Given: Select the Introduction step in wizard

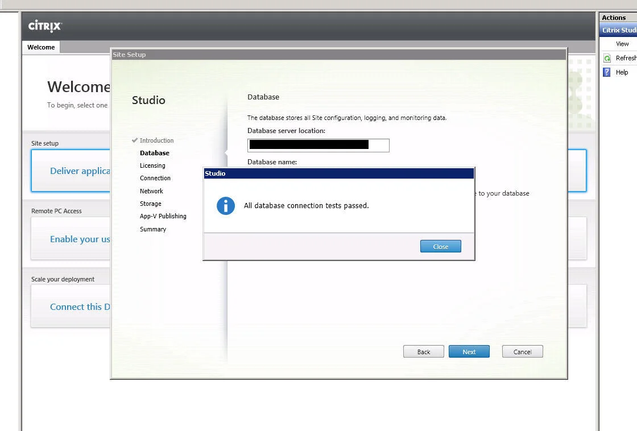Looking at the screenshot, I should pos(156,140).
